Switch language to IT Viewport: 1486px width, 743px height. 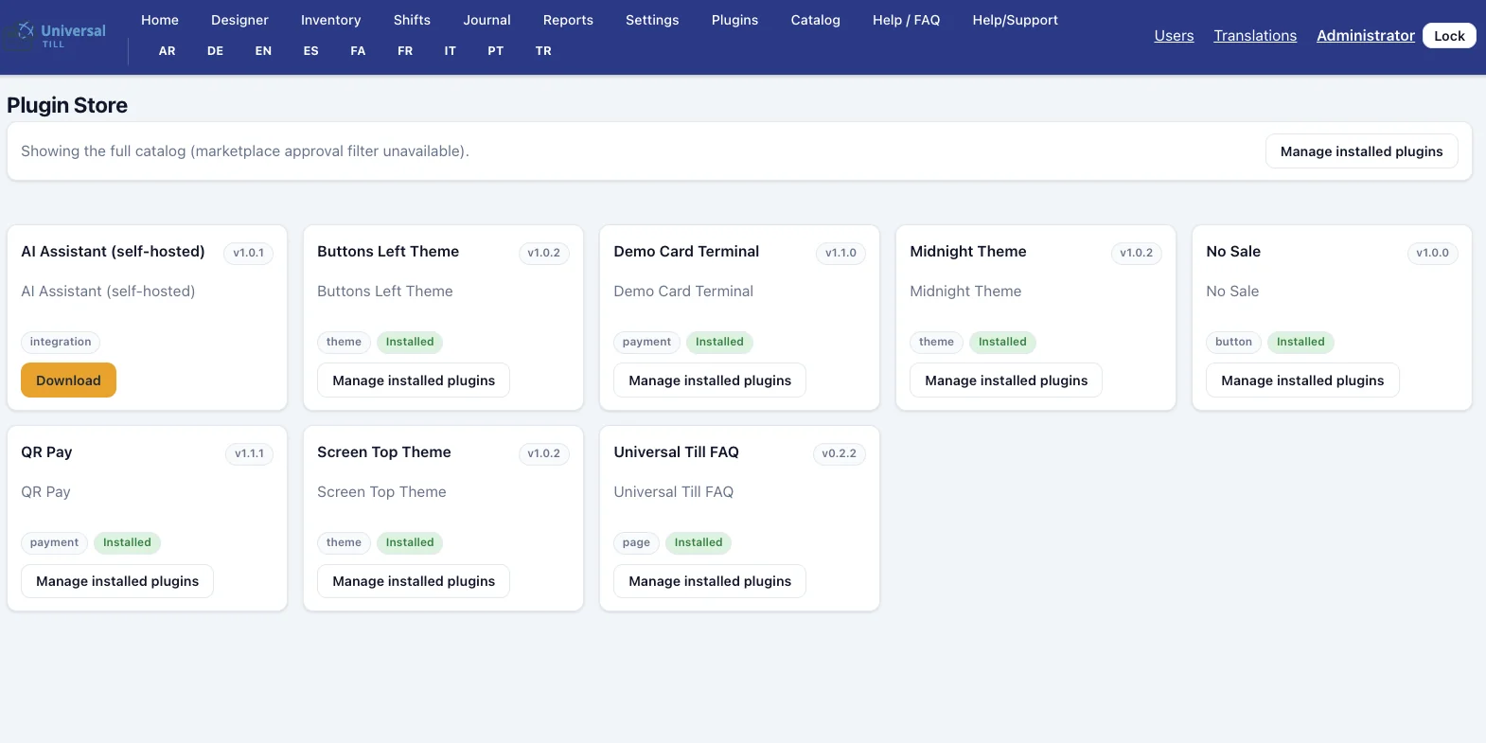pyautogui.click(x=451, y=51)
